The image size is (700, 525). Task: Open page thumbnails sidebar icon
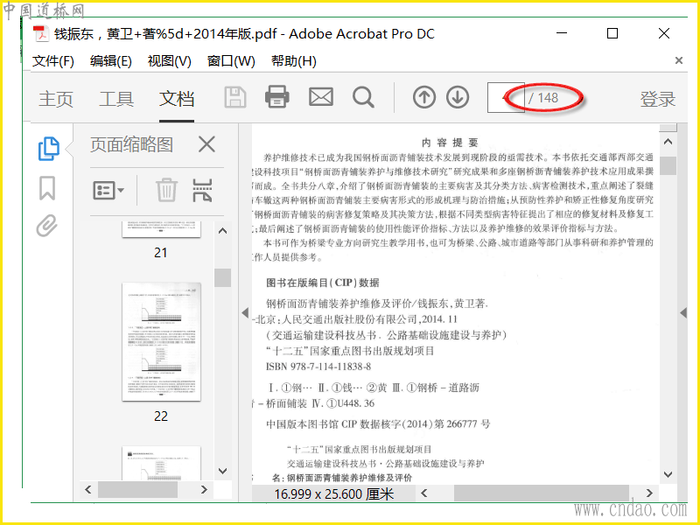coord(48,149)
